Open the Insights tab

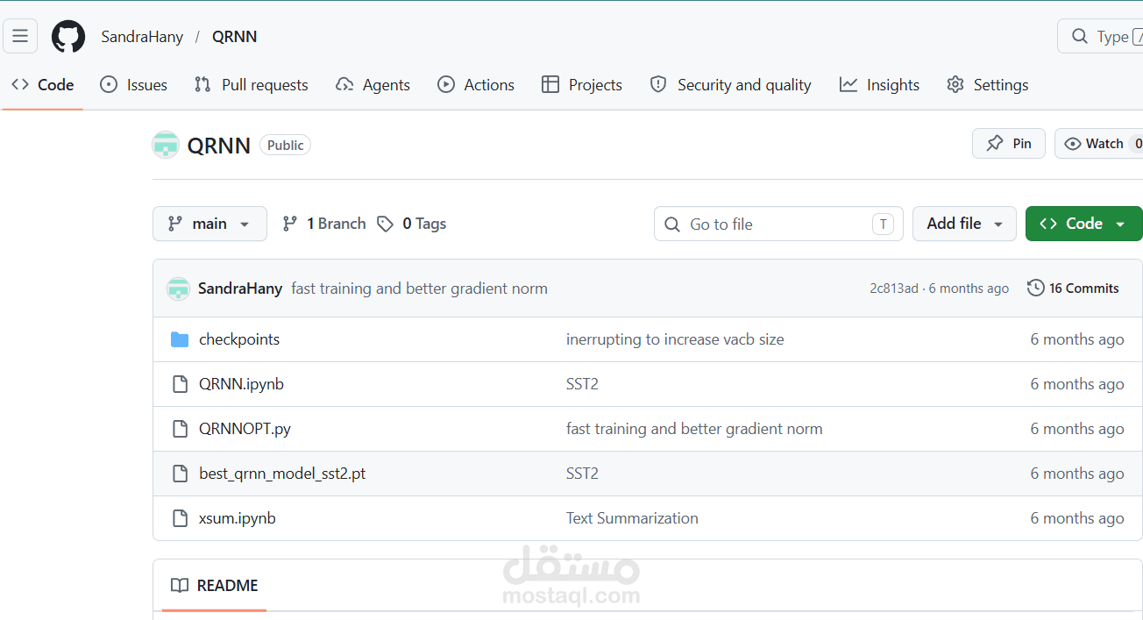879,85
